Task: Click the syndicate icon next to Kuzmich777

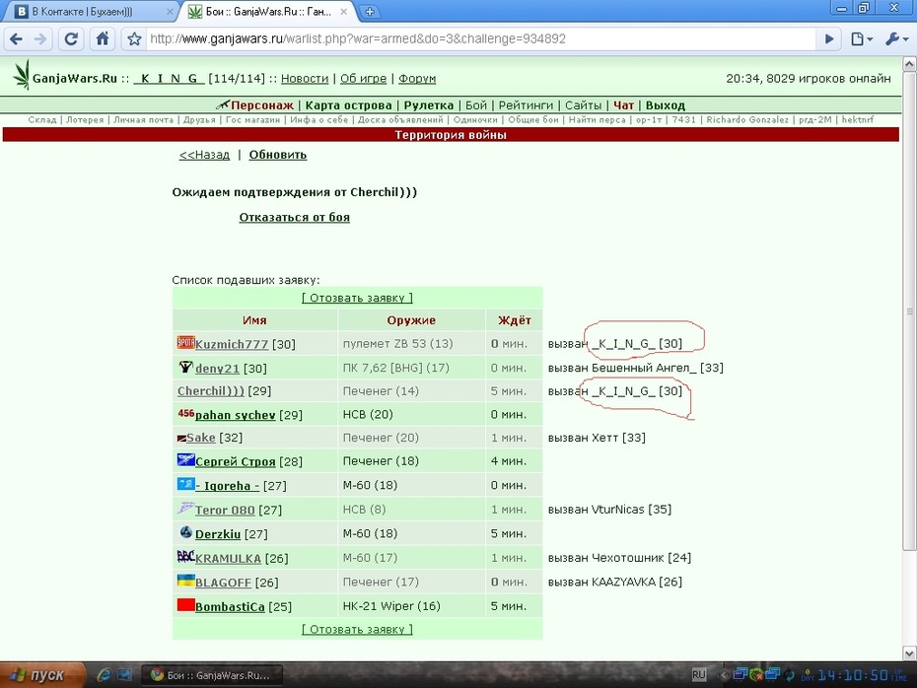Action: (186, 343)
